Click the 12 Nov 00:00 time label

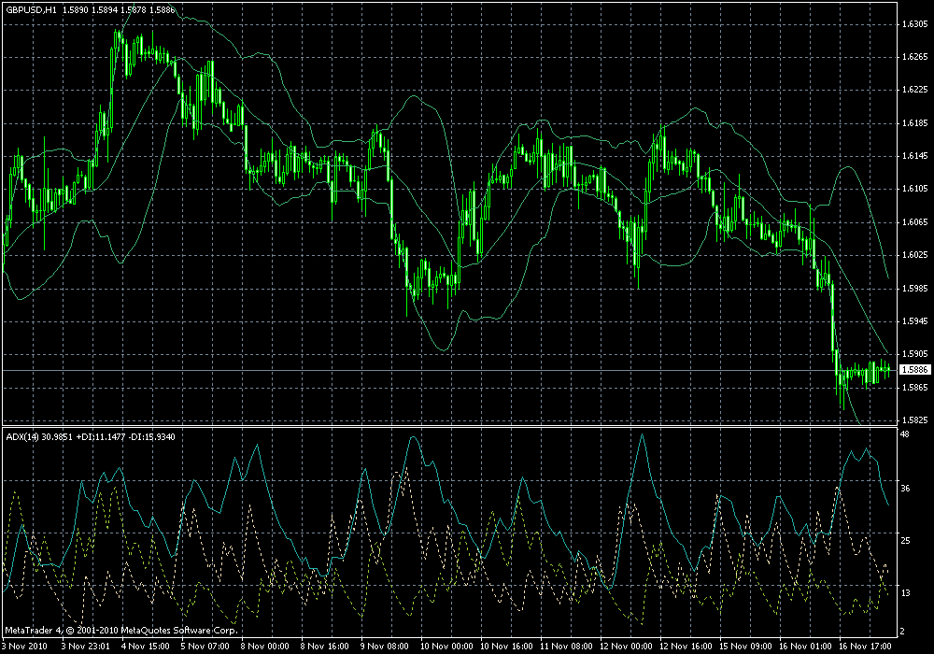626,647
